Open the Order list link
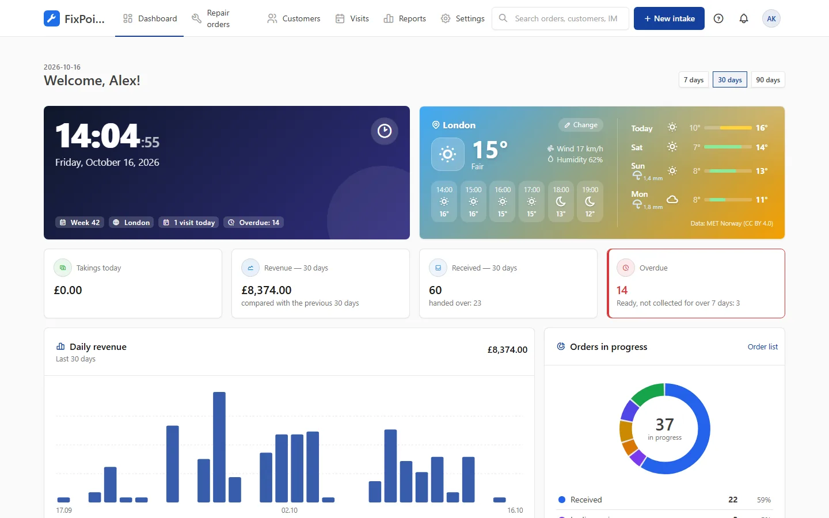The image size is (829, 518). [763, 346]
